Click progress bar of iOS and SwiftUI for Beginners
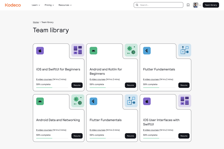 [52, 87]
